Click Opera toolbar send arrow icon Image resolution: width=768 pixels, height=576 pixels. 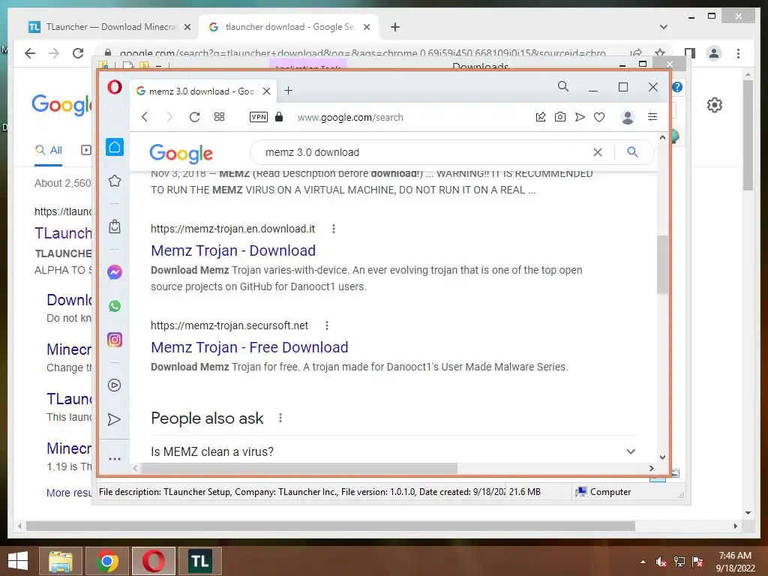click(x=580, y=116)
